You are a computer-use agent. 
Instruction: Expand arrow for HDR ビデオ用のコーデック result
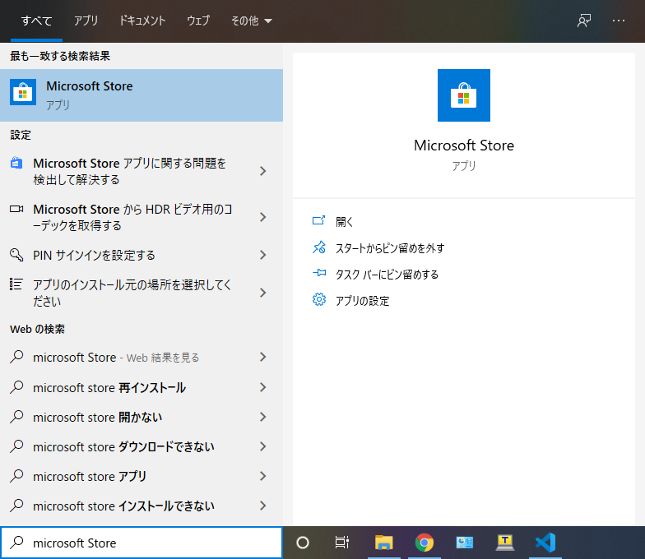click(x=263, y=217)
